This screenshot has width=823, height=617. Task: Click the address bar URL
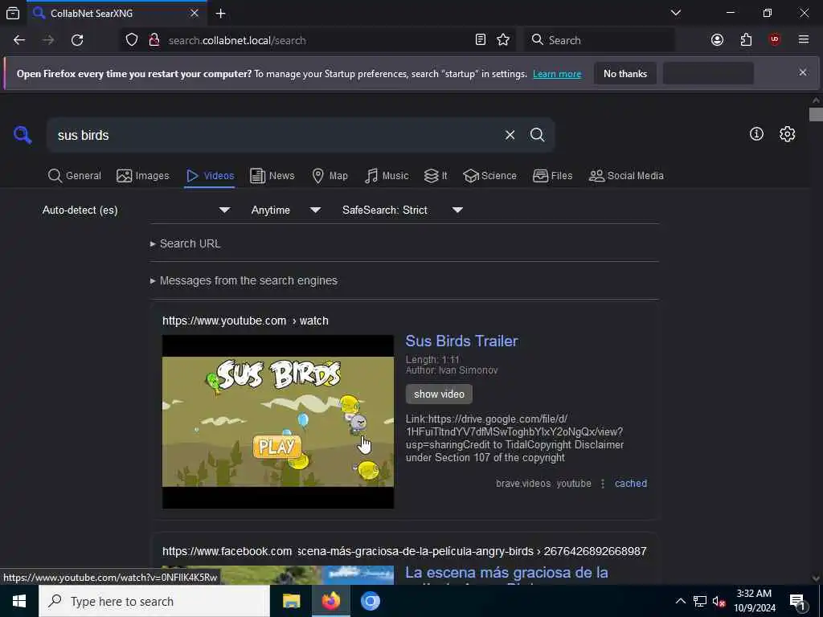coord(237,40)
